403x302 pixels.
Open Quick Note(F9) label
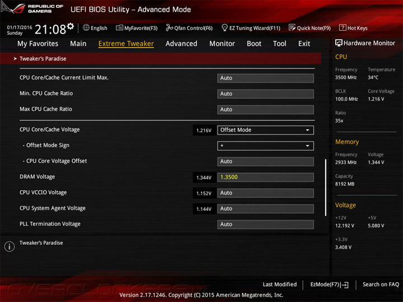[x=314, y=28]
